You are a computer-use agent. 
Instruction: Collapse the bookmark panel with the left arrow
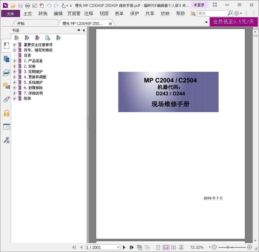pos(84,30)
